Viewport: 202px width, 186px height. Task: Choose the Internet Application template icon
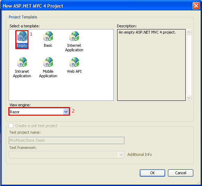(x=74, y=36)
